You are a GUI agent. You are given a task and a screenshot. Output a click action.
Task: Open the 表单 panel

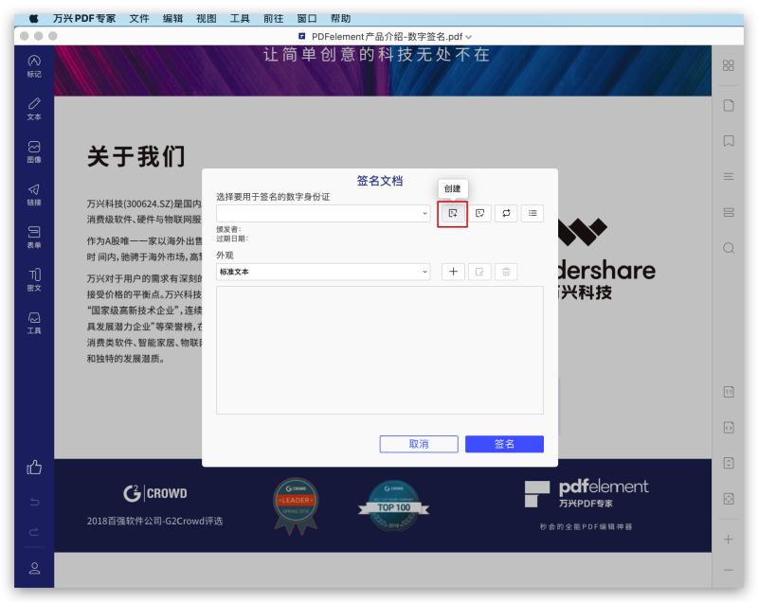[x=34, y=237]
